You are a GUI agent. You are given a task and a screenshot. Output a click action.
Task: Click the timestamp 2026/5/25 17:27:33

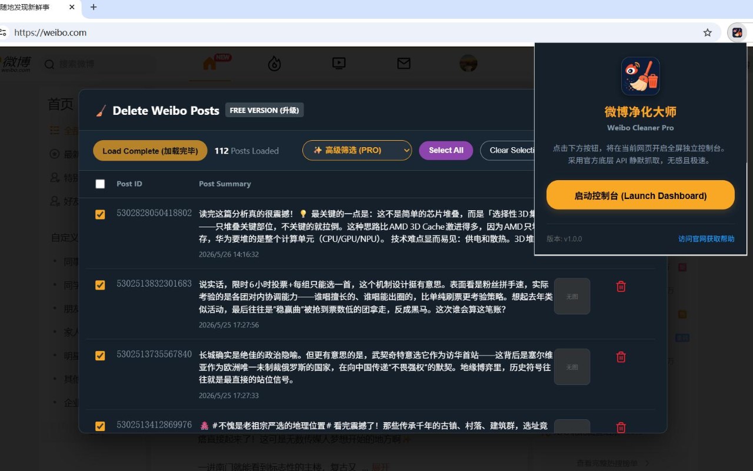(229, 396)
